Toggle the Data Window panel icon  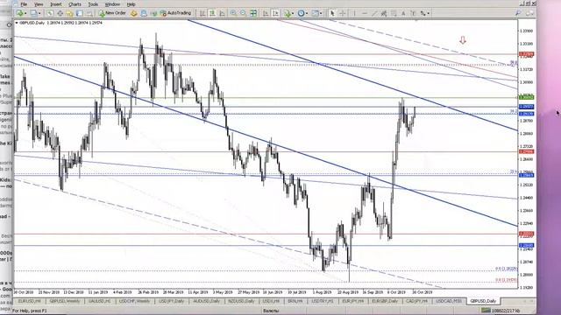(x=60, y=13)
